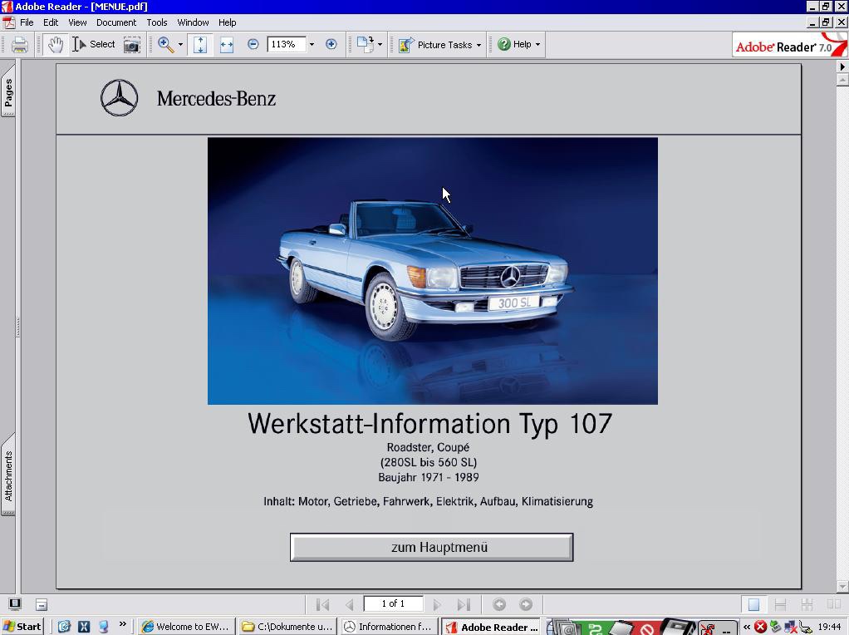
Task: Click the Print icon in toolbar
Action: [x=19, y=44]
